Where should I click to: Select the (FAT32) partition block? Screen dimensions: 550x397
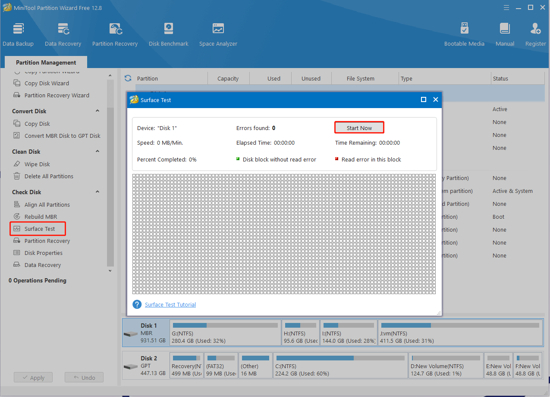(x=221, y=366)
